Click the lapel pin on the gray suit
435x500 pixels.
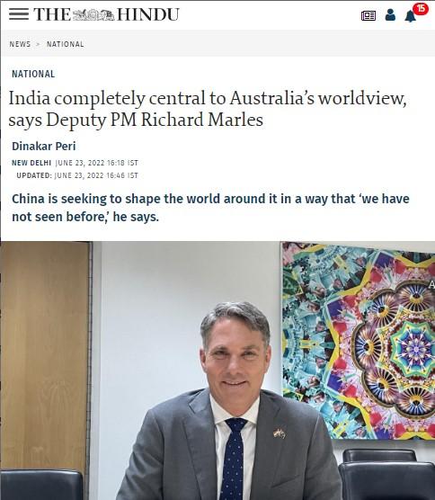point(279,433)
